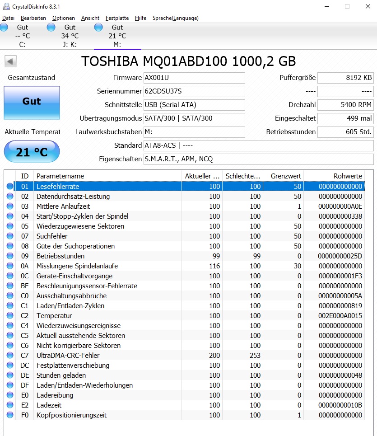Open the Ansicht menu
Image resolution: width=377 pixels, height=436 pixels.
90,18
